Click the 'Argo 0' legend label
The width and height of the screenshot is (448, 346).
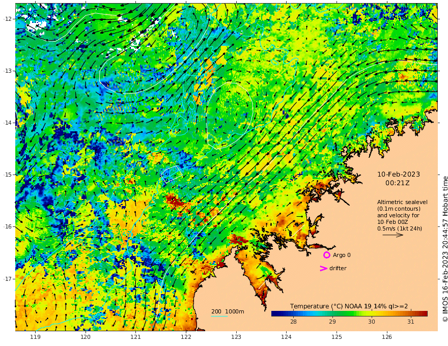click(342, 255)
